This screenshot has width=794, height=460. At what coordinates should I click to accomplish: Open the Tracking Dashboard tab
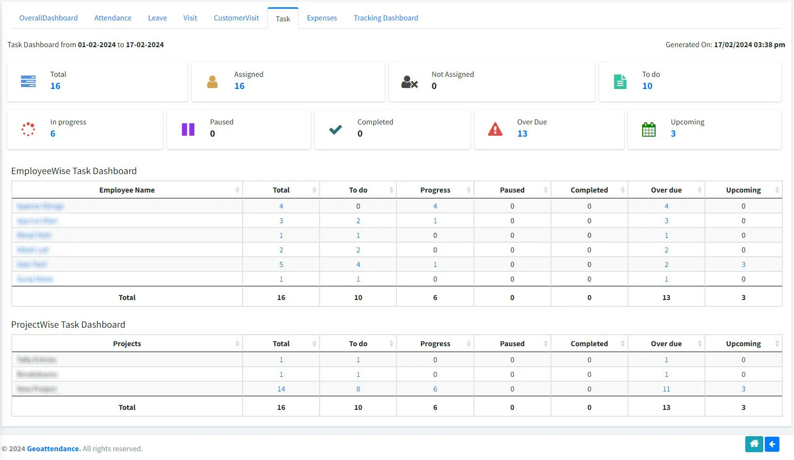pyautogui.click(x=386, y=18)
